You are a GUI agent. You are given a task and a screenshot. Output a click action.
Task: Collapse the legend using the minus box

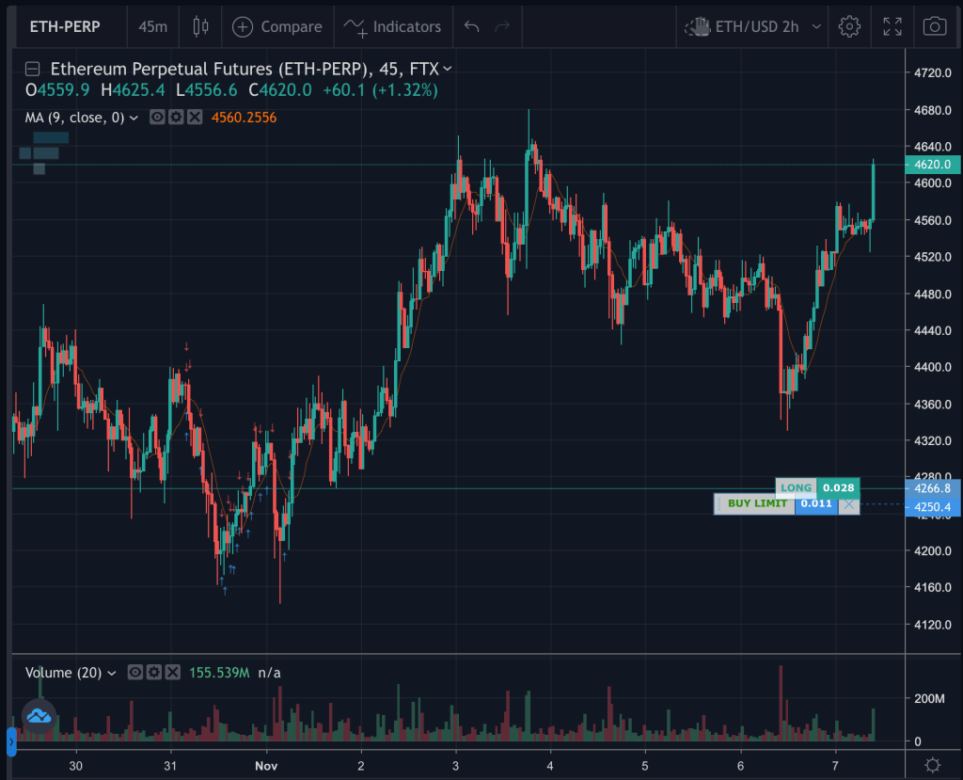(33, 68)
